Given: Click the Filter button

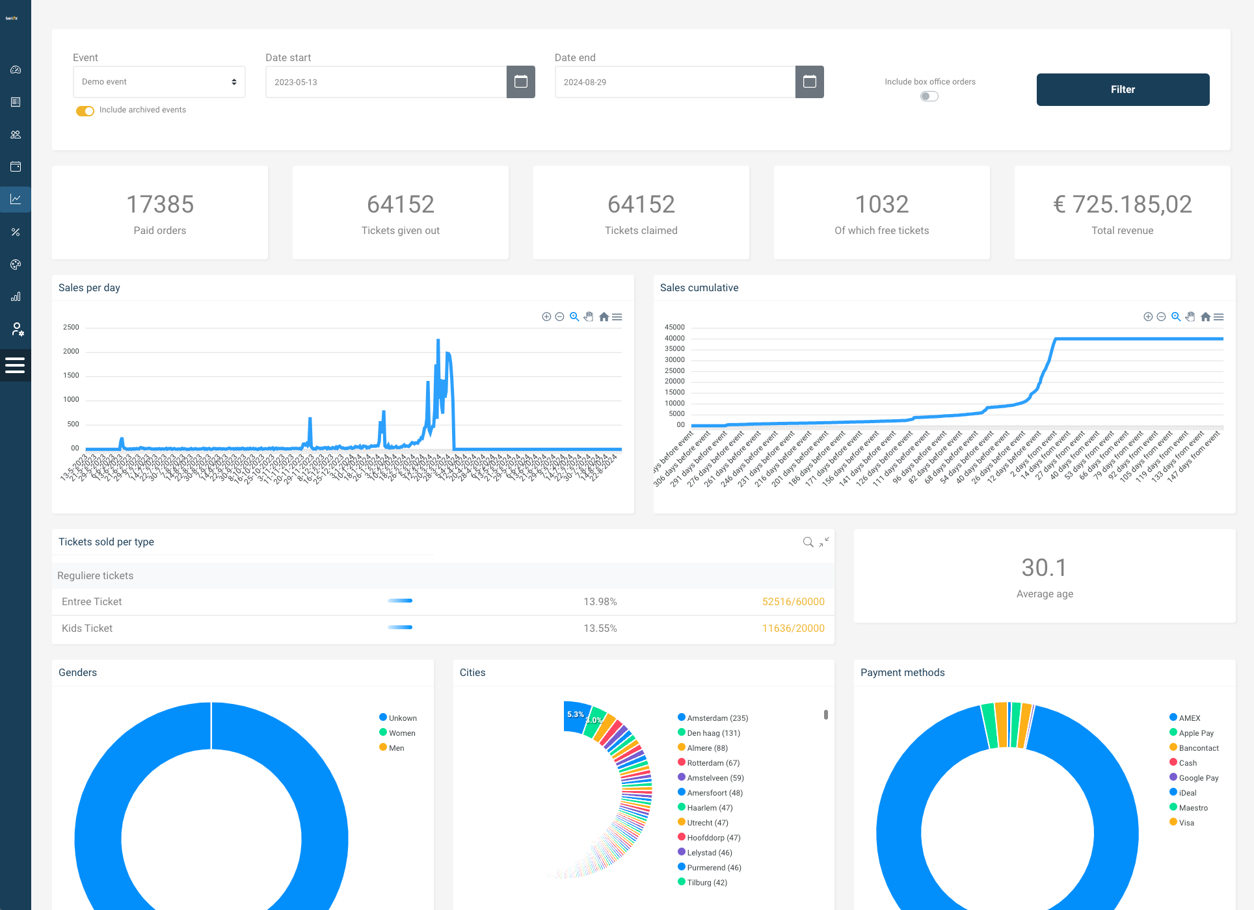Looking at the screenshot, I should tap(1123, 90).
